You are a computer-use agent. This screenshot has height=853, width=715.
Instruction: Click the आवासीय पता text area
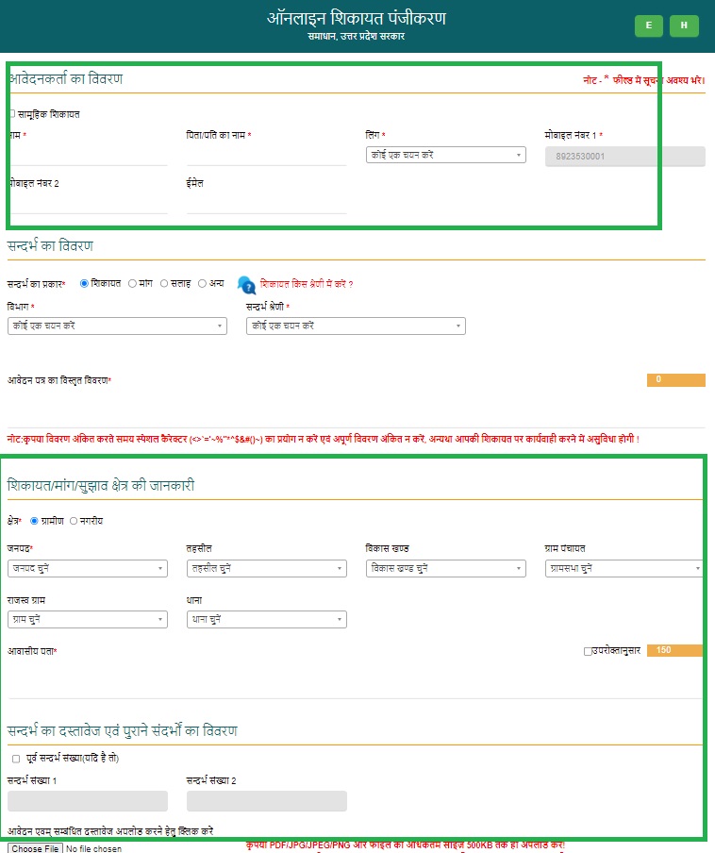[x=357, y=679]
